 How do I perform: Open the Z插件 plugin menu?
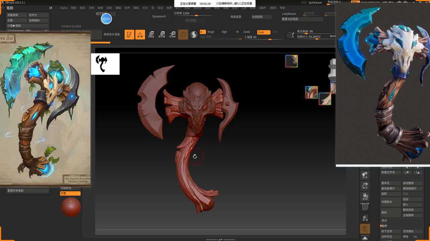(262, 8)
